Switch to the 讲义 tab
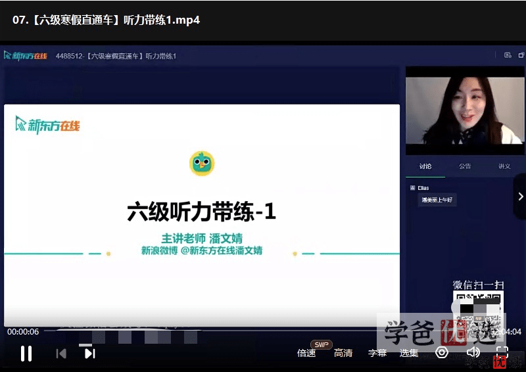Viewport: 526px width, 372px height. coord(504,166)
